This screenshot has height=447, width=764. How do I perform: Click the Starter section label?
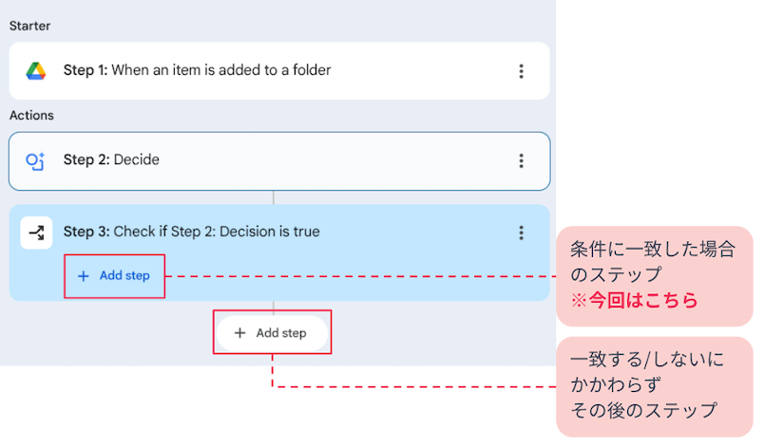coord(29,26)
